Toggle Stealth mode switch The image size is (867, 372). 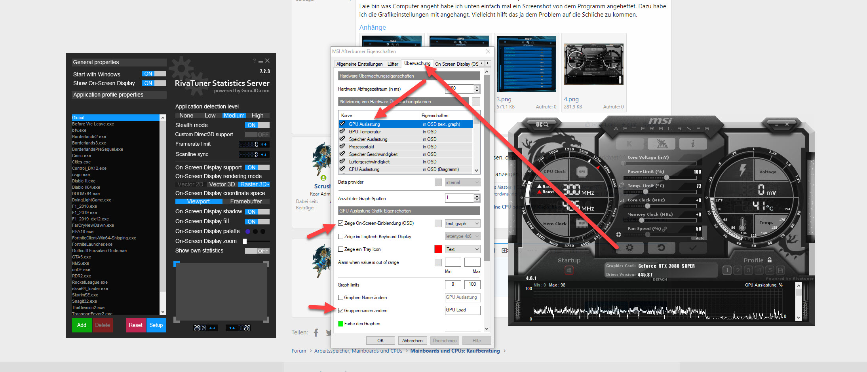coord(257,125)
